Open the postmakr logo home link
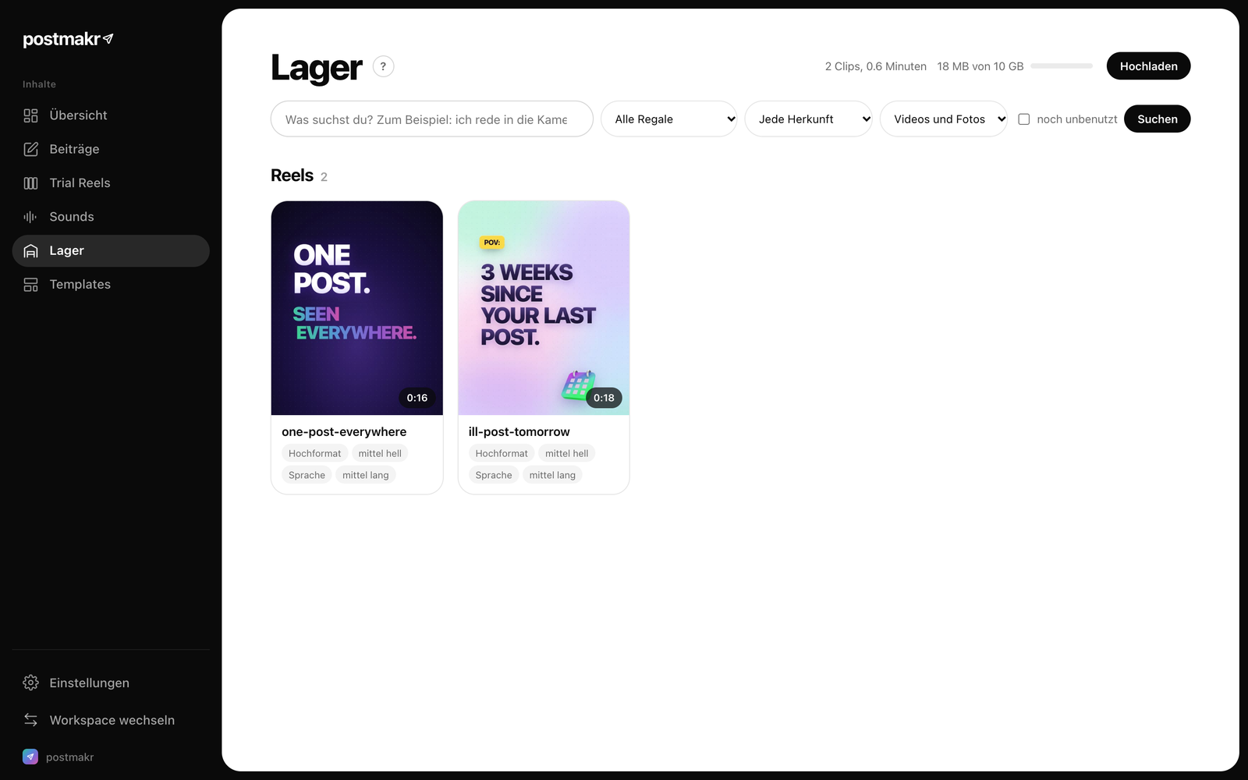1248x780 pixels. pyautogui.click(x=69, y=39)
